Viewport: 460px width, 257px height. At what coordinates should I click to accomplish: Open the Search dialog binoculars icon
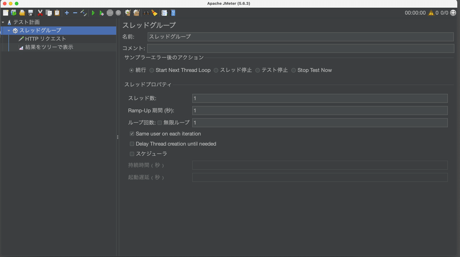pos(146,12)
